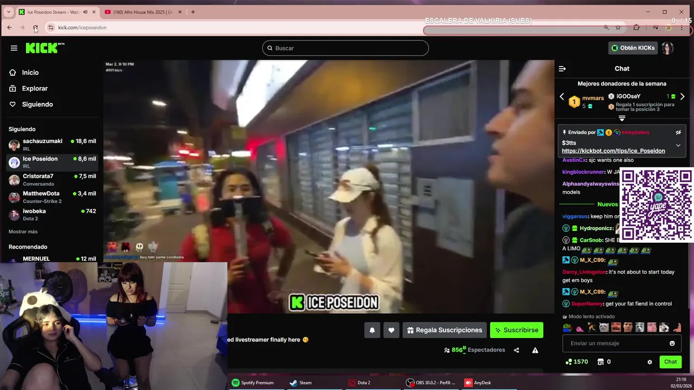Screen dimensions: 694x390
Task: Click username AustinCx in chat
Action: (574, 160)
